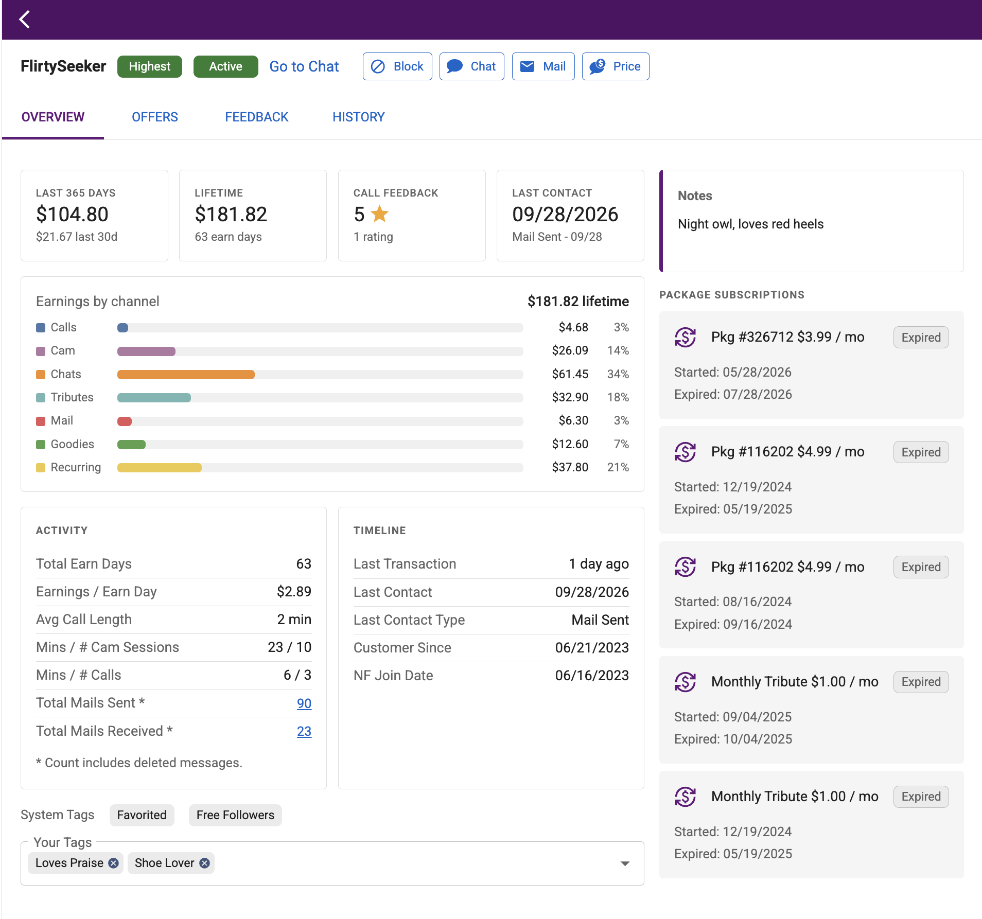Click the Mail red legend swatch
The image size is (982, 919).
[41, 421]
